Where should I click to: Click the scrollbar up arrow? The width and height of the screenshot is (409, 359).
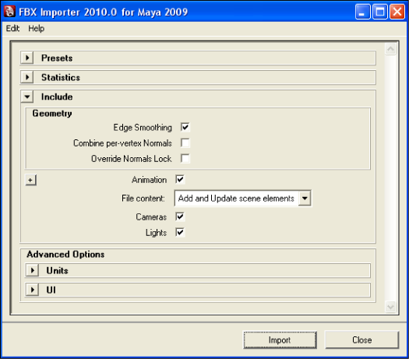click(390, 49)
